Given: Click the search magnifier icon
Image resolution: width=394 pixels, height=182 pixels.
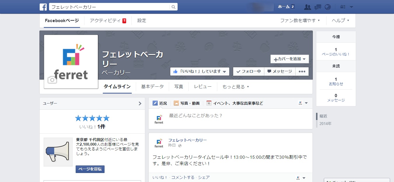Looking at the screenshot, I should click(x=173, y=7).
